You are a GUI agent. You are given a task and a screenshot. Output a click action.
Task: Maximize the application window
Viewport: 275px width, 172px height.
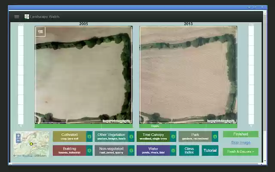[255, 7]
